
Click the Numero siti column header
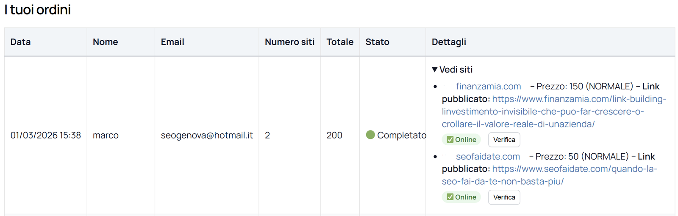pyautogui.click(x=289, y=42)
